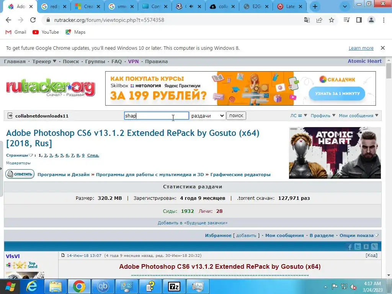The height and width of the screenshot is (294, 392).
Task: Open Графические редакторы breadcrumb
Action: click(x=240, y=175)
